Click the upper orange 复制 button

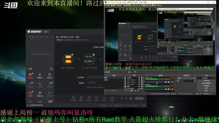coord(68,57)
